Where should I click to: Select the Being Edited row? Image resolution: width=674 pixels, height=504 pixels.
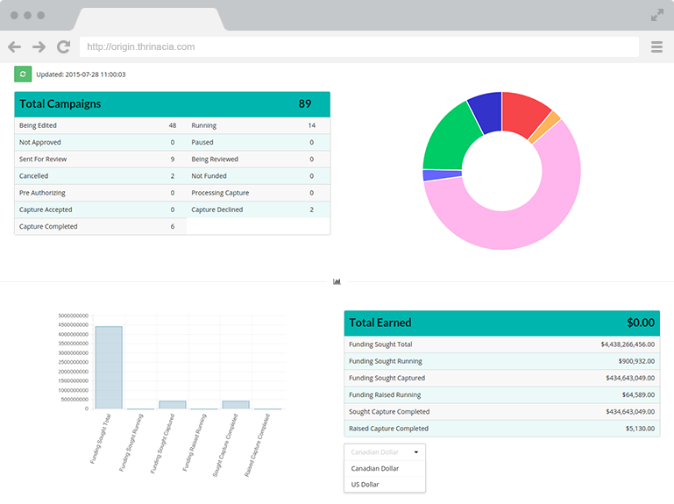pyautogui.click(x=100, y=125)
